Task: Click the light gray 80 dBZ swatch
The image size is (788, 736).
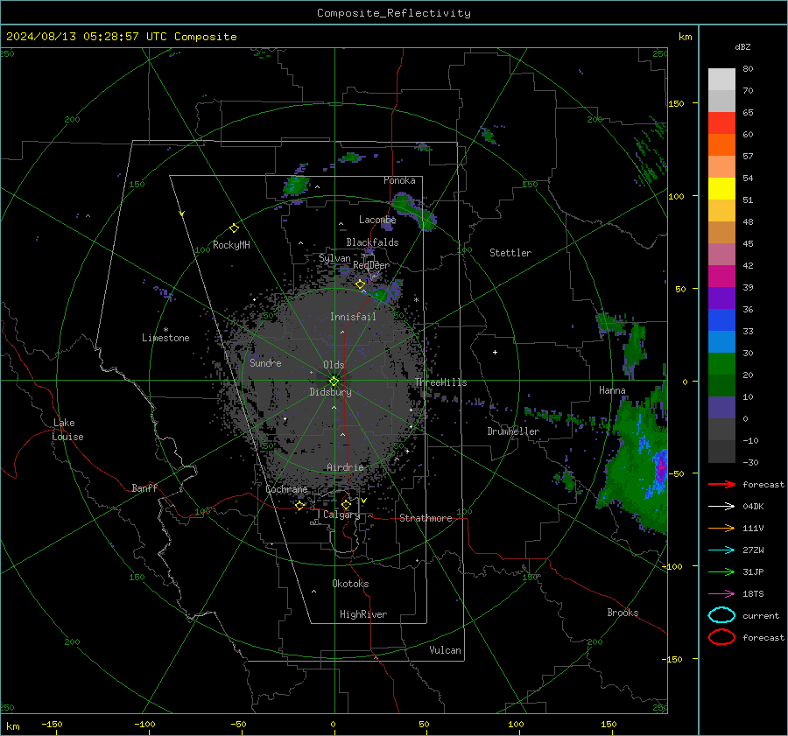Action: (721, 79)
